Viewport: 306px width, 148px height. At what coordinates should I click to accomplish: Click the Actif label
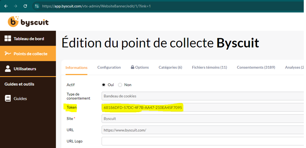point(71,85)
